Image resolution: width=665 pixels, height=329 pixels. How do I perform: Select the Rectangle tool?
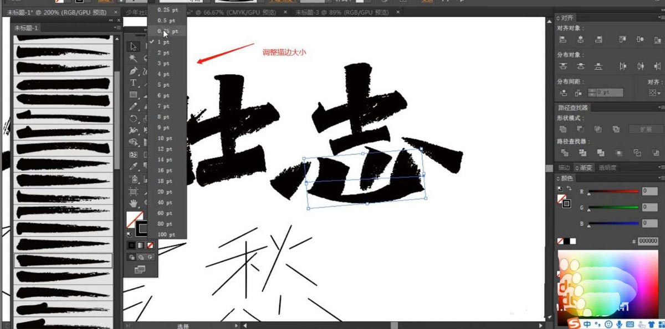click(x=134, y=95)
